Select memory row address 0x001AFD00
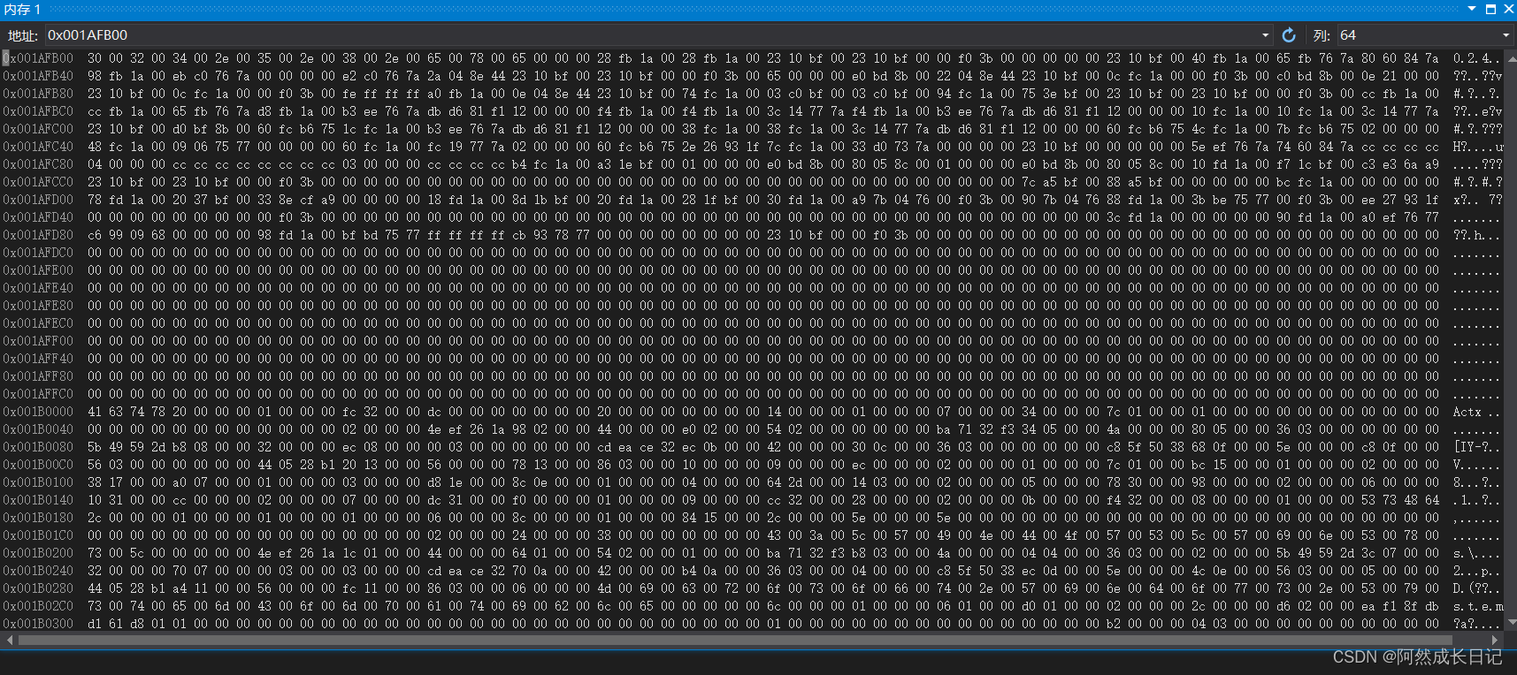The image size is (1517, 675). pyautogui.click(x=38, y=200)
